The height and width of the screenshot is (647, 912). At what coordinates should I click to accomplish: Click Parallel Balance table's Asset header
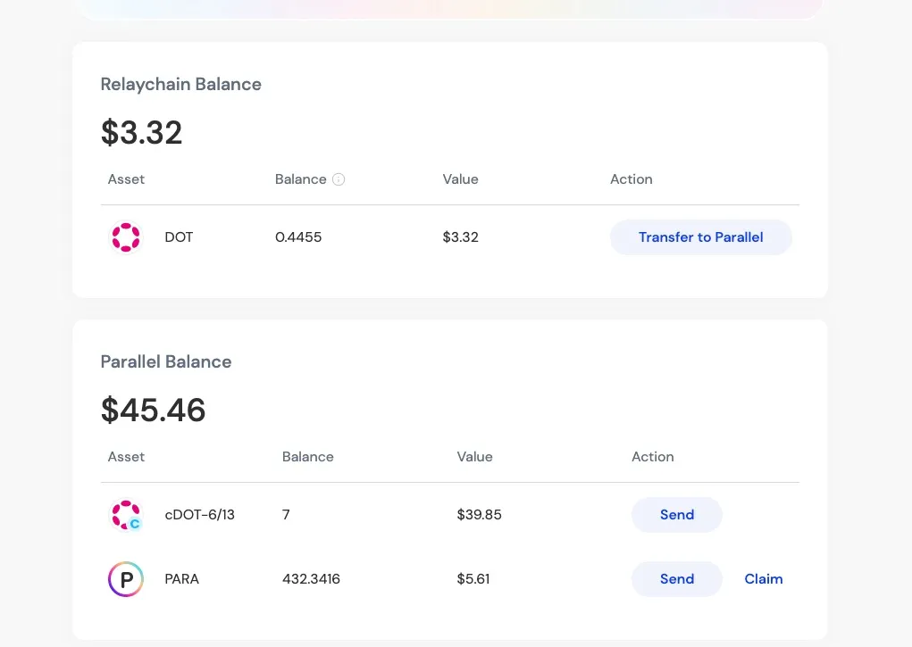coord(126,457)
